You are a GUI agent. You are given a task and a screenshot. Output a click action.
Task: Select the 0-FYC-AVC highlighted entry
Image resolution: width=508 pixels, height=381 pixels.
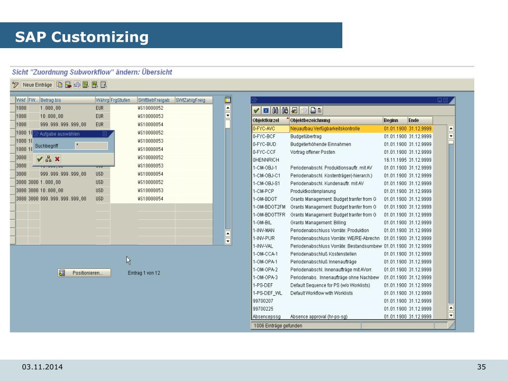pyautogui.click(x=342, y=128)
